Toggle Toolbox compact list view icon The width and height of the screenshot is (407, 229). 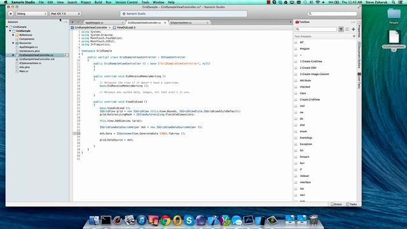point(347,29)
